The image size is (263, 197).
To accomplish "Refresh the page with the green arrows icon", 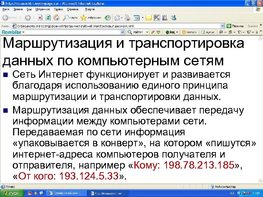I will coord(48,18).
